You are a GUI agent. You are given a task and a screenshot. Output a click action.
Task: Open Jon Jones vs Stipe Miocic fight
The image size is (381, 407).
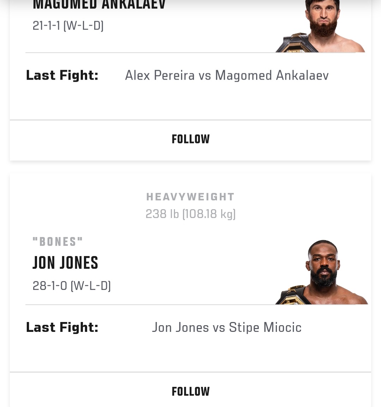(227, 328)
